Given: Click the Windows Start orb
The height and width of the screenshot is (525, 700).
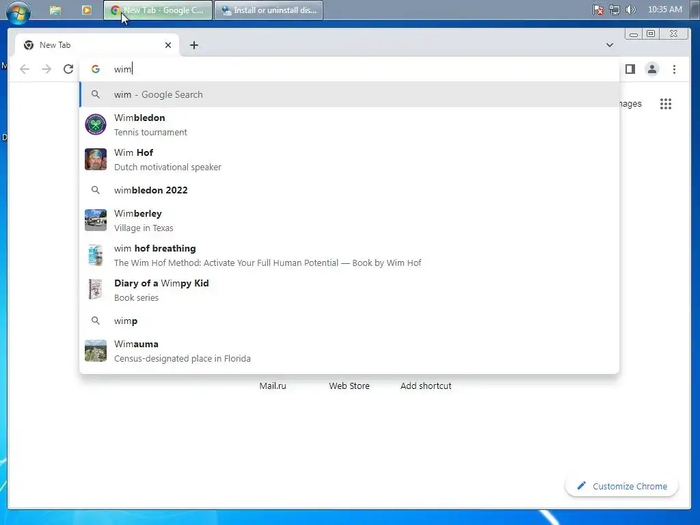Looking at the screenshot, I should pyautogui.click(x=18, y=11).
